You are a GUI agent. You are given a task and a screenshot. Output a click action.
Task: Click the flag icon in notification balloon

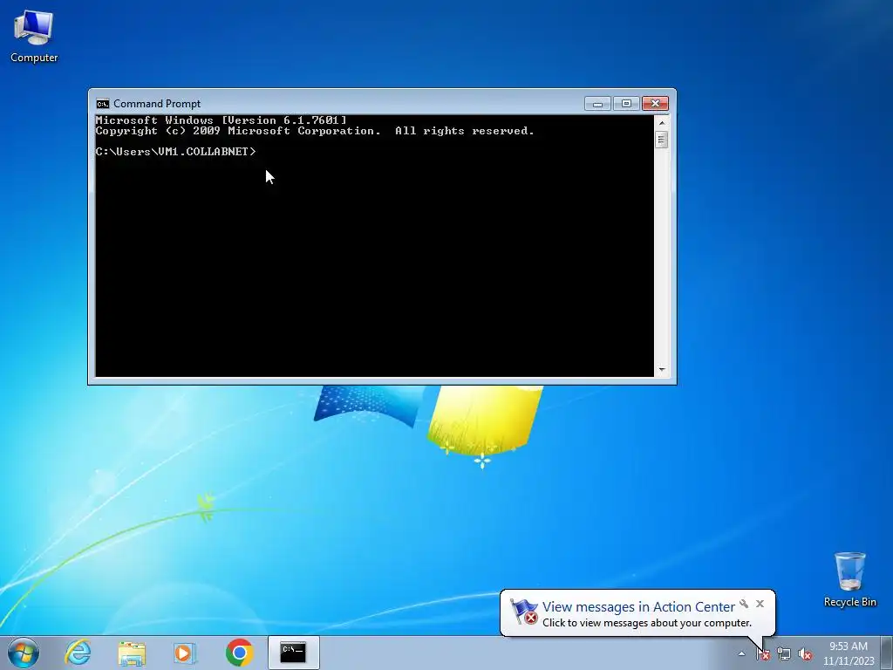coord(524,612)
